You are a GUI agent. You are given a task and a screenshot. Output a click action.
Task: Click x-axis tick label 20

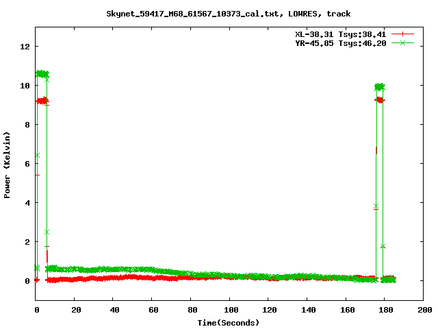(76, 310)
